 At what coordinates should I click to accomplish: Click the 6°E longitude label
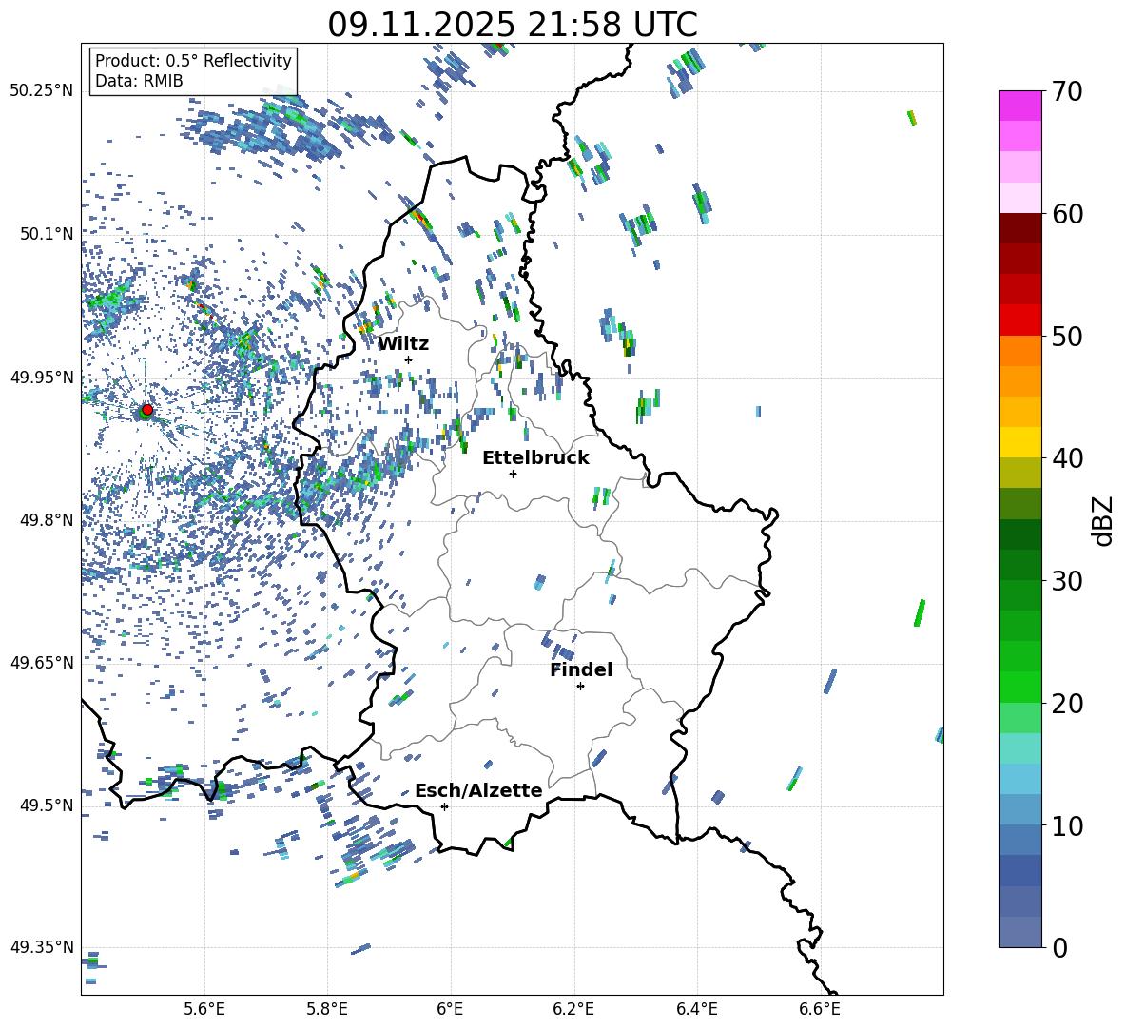tap(450, 1010)
